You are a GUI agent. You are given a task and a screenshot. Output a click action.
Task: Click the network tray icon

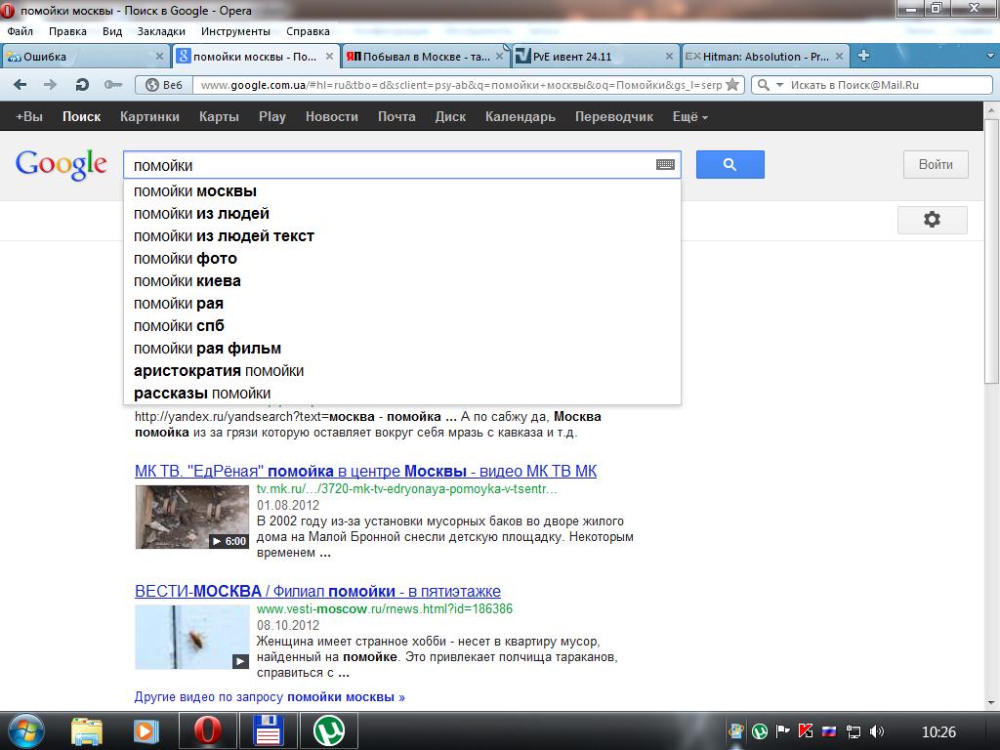click(854, 731)
